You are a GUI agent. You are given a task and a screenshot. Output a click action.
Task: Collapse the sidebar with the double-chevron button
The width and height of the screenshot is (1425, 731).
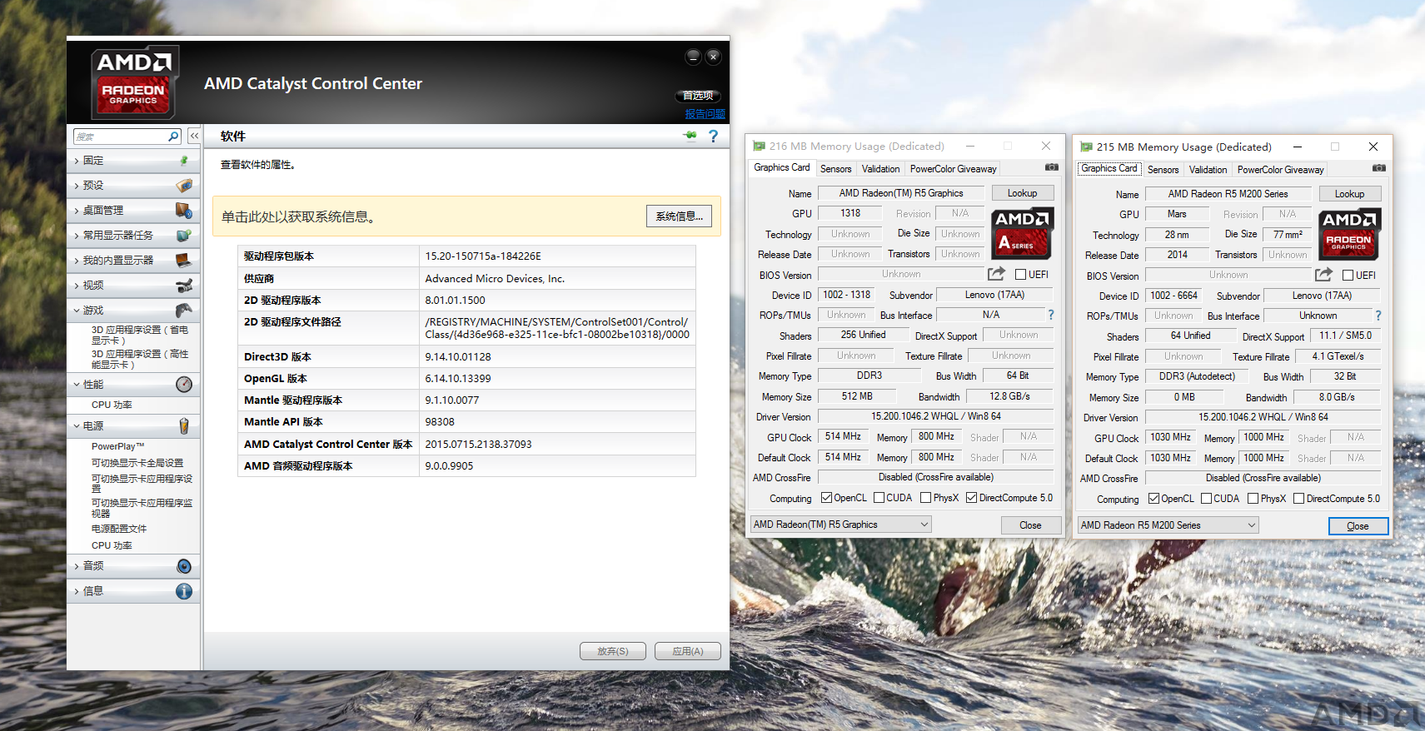pyautogui.click(x=194, y=136)
